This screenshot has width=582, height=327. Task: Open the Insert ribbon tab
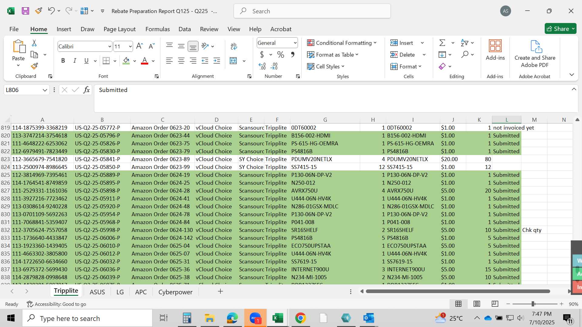click(64, 29)
